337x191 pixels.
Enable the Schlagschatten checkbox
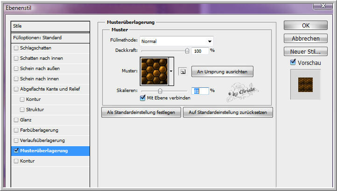click(16, 48)
